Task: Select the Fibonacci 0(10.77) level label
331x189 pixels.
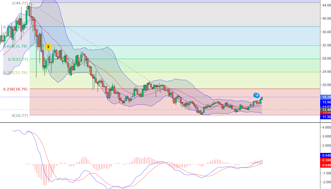Action: point(20,115)
